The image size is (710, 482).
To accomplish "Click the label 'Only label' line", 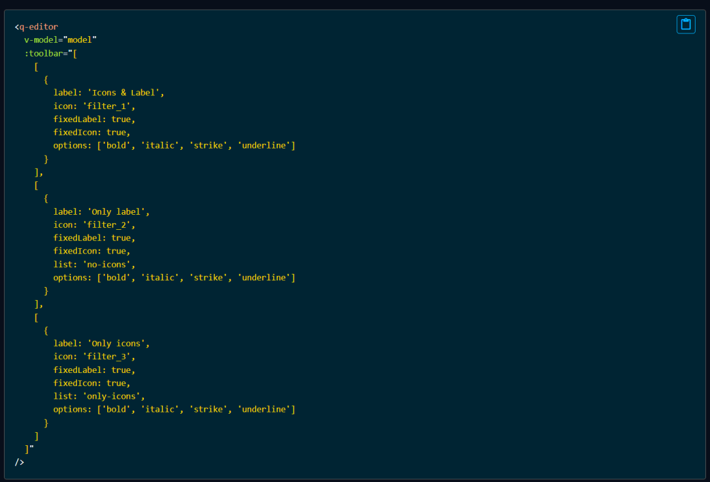I will (101, 211).
